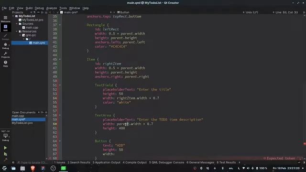The width and height of the screenshot is (306, 172).
Task: Open the 5 QML Debugger Console pane
Action: pos(166,162)
